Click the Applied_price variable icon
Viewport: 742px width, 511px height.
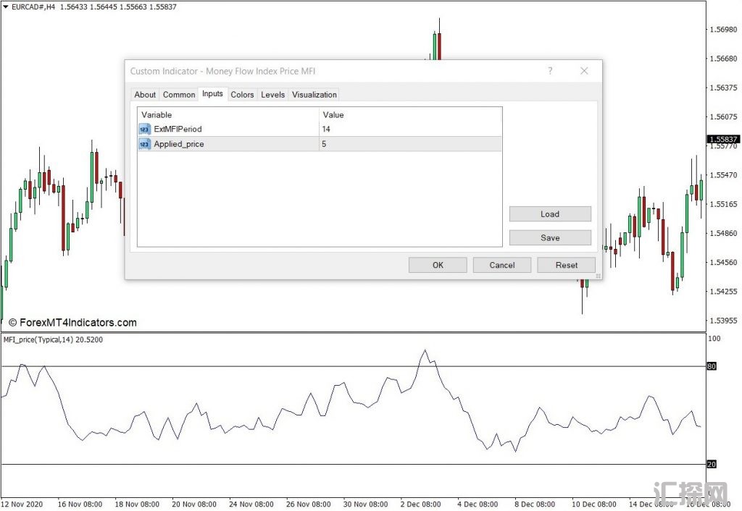[144, 144]
